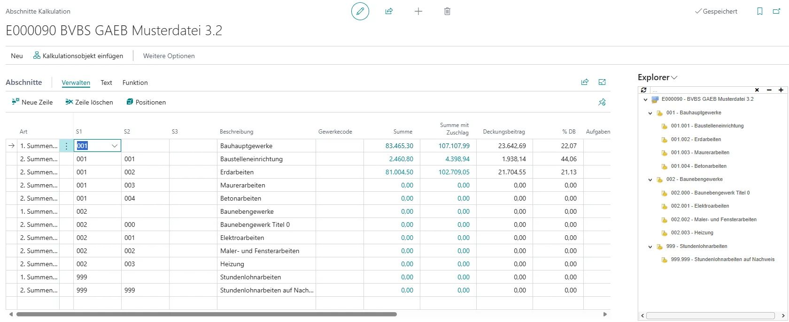This screenshot has height=322, width=789.
Task: Switch to the Text tab
Action: pos(106,82)
